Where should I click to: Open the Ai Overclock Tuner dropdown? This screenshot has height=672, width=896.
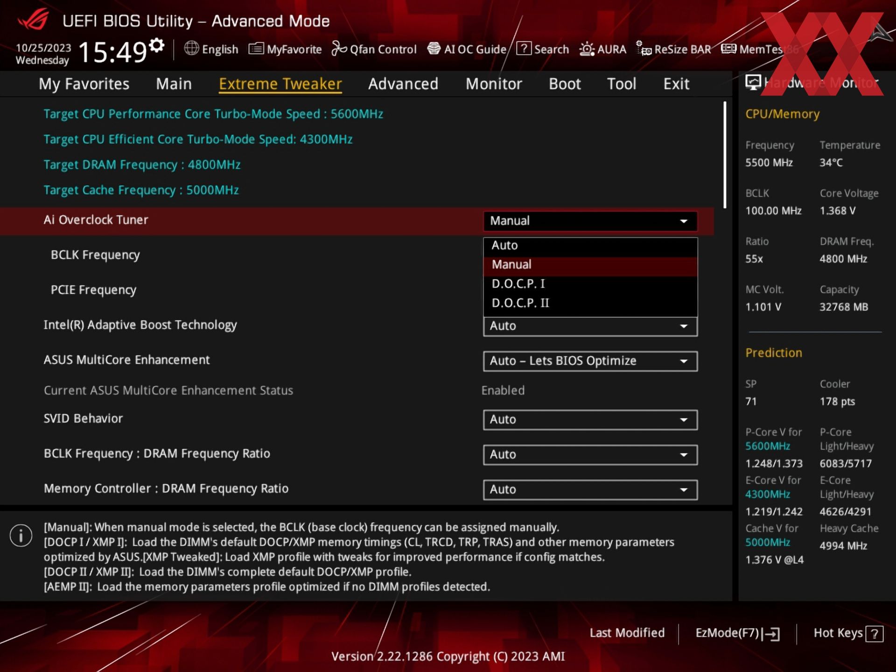590,221
